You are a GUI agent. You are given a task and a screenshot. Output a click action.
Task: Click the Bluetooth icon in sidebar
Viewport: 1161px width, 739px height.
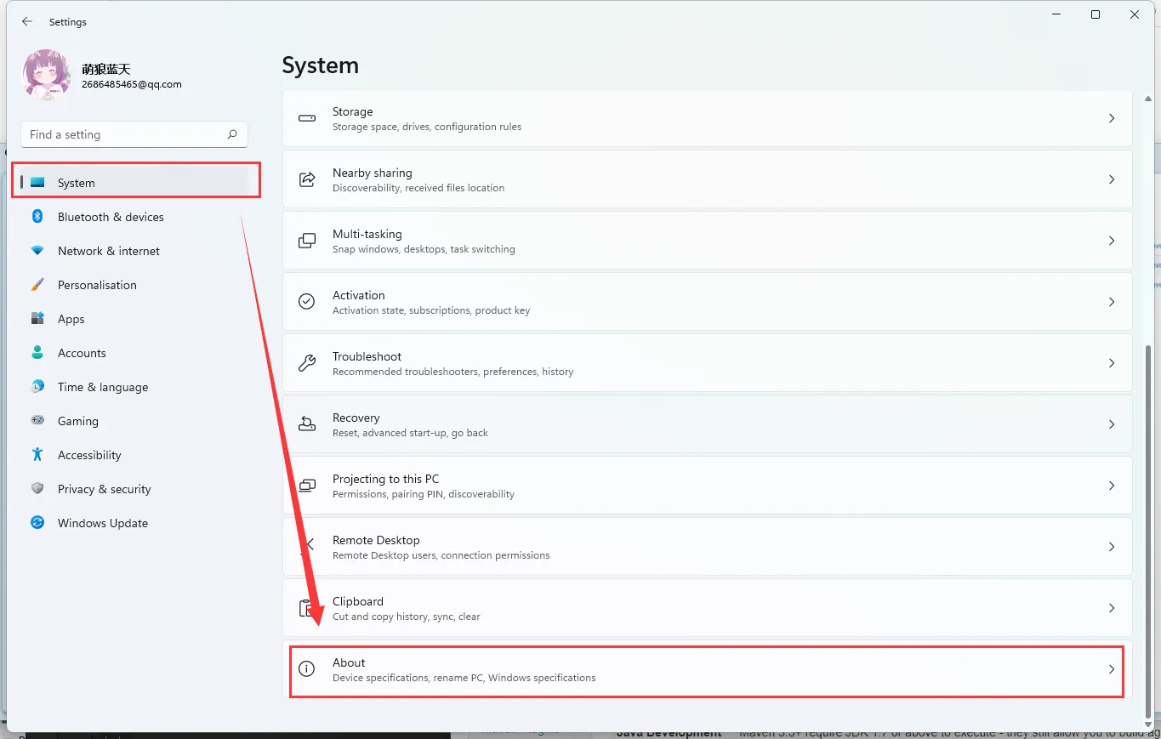(x=37, y=216)
